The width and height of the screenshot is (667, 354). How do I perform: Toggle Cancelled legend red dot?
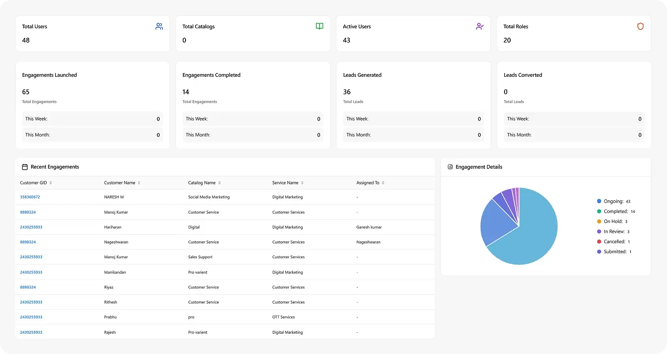[x=599, y=242]
